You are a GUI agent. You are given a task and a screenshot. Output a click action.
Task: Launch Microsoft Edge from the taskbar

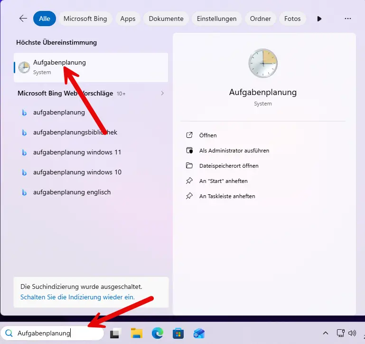(158, 333)
